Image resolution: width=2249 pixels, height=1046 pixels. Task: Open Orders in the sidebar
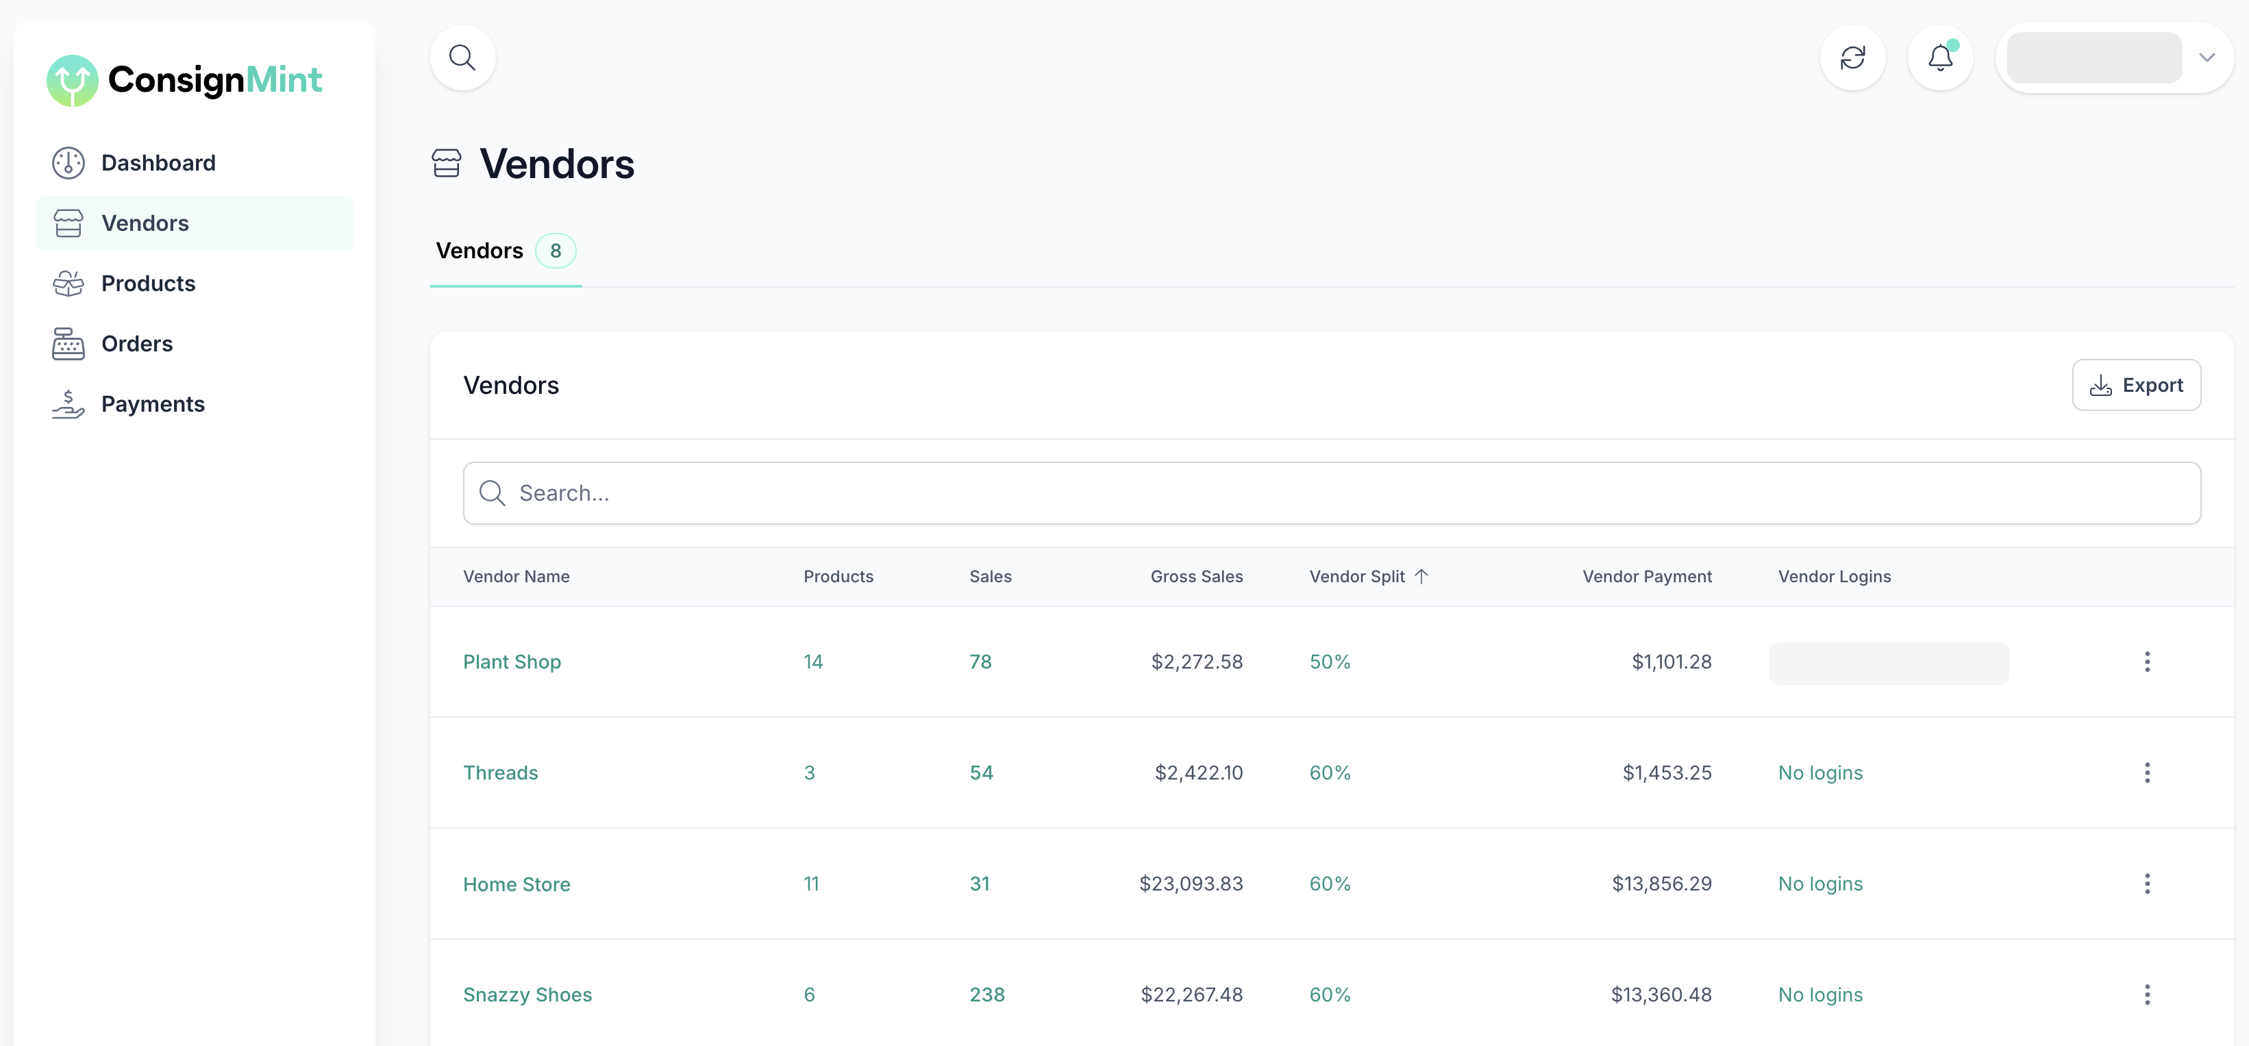pyautogui.click(x=136, y=344)
